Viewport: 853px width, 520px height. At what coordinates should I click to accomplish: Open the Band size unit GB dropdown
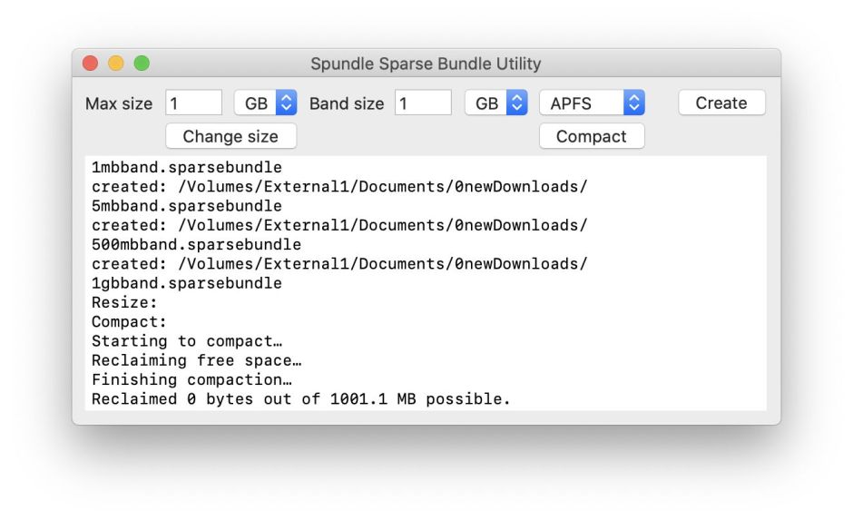coord(496,103)
